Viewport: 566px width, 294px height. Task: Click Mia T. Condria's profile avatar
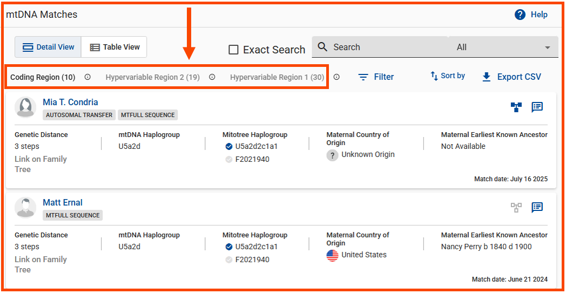pos(25,107)
